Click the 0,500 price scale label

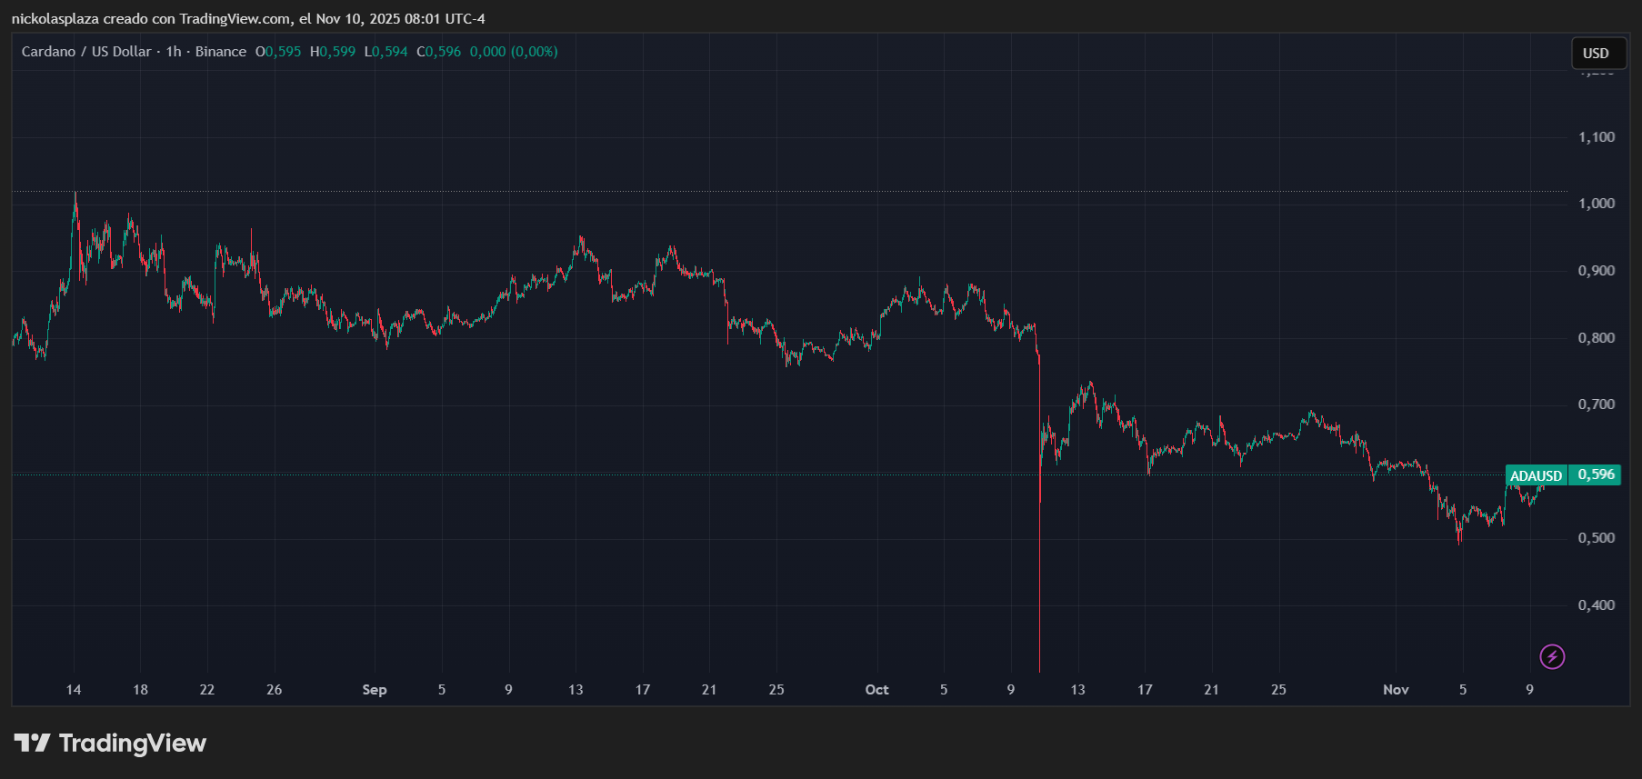coord(1597,538)
